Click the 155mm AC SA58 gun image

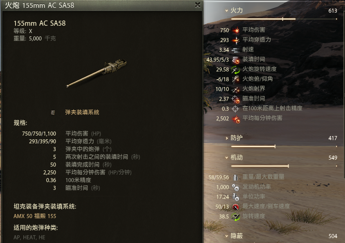pos(96,73)
